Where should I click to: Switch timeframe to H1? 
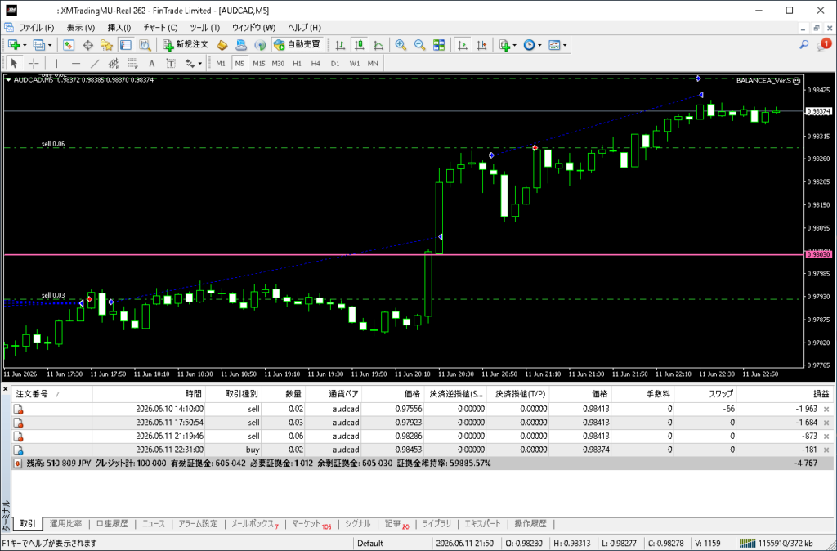(298, 64)
